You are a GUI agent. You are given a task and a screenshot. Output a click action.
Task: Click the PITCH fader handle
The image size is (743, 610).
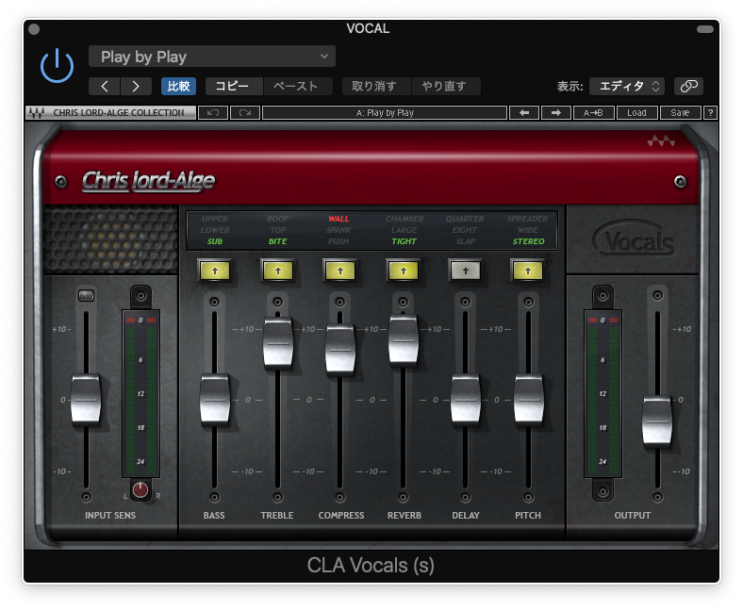tap(528, 399)
